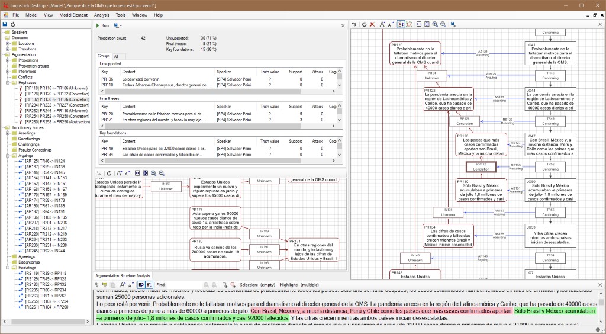Decrease font size in the lower-left diagram toolbar

point(127,173)
